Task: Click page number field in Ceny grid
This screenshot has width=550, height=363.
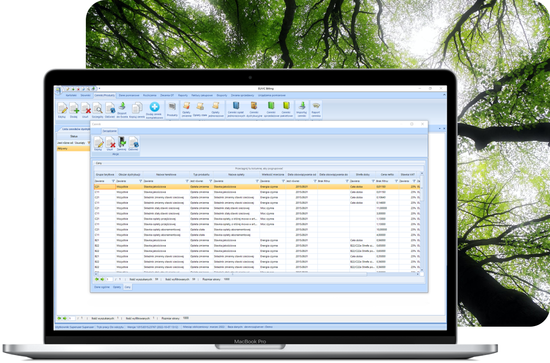Action: 109,279
